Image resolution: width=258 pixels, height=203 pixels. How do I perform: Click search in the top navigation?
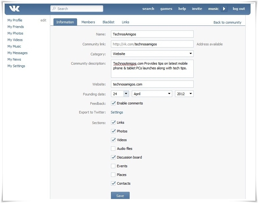148,9
